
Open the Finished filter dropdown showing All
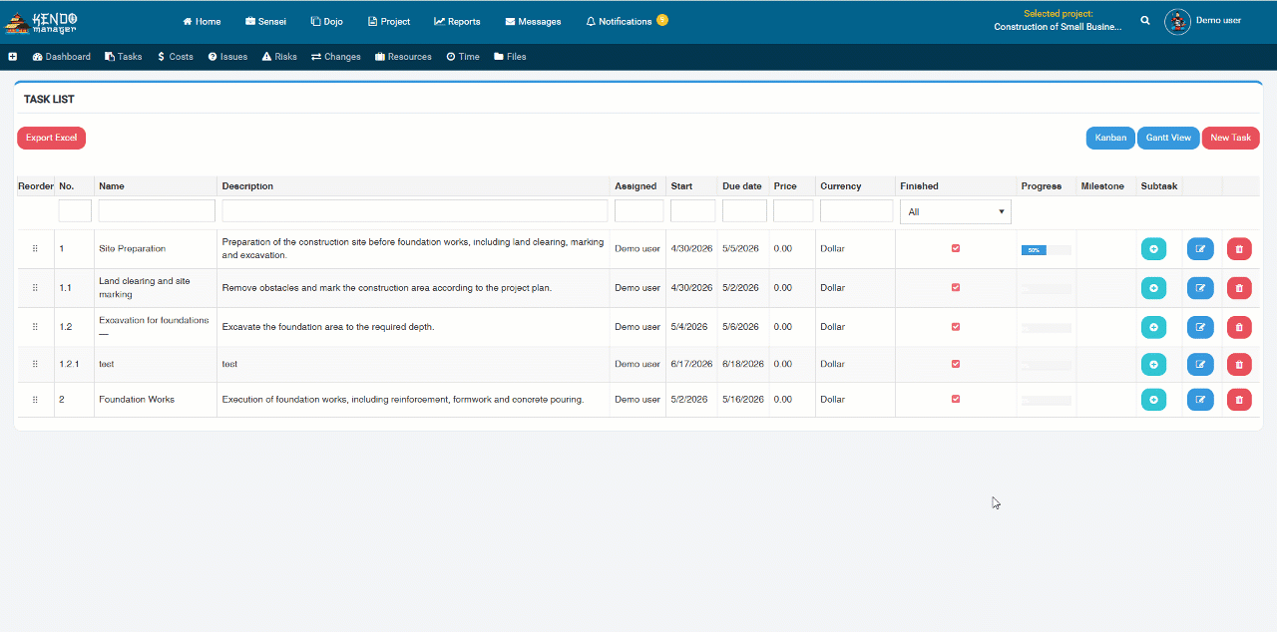coord(956,211)
